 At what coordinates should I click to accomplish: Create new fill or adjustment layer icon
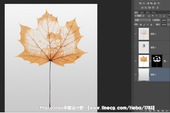(154, 111)
